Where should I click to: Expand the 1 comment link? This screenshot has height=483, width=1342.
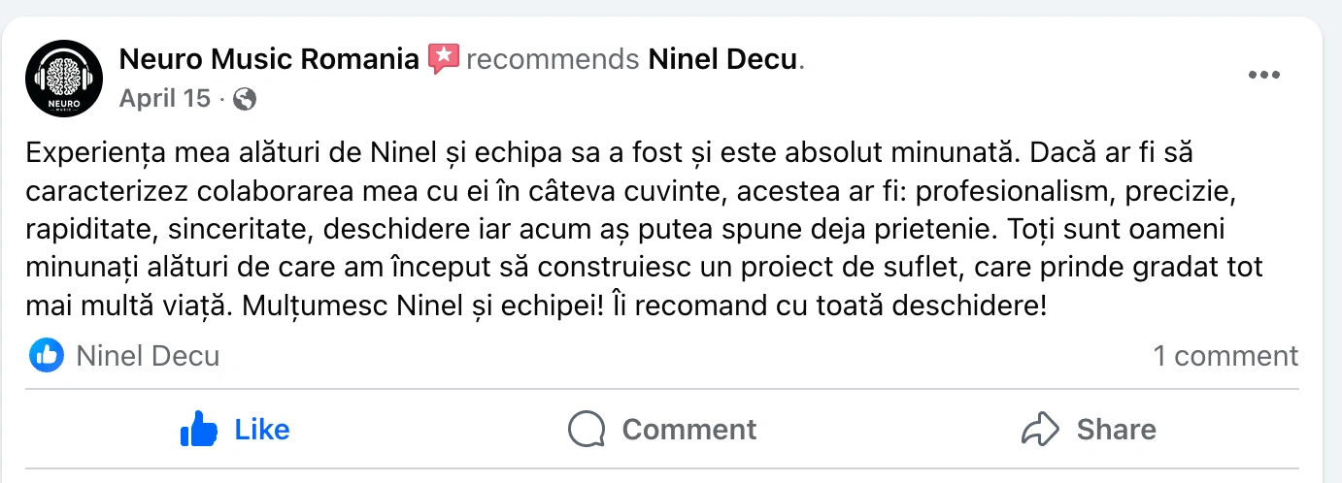(x=1225, y=356)
